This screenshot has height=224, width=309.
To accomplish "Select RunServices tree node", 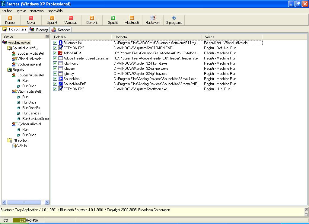I will point(31,113).
